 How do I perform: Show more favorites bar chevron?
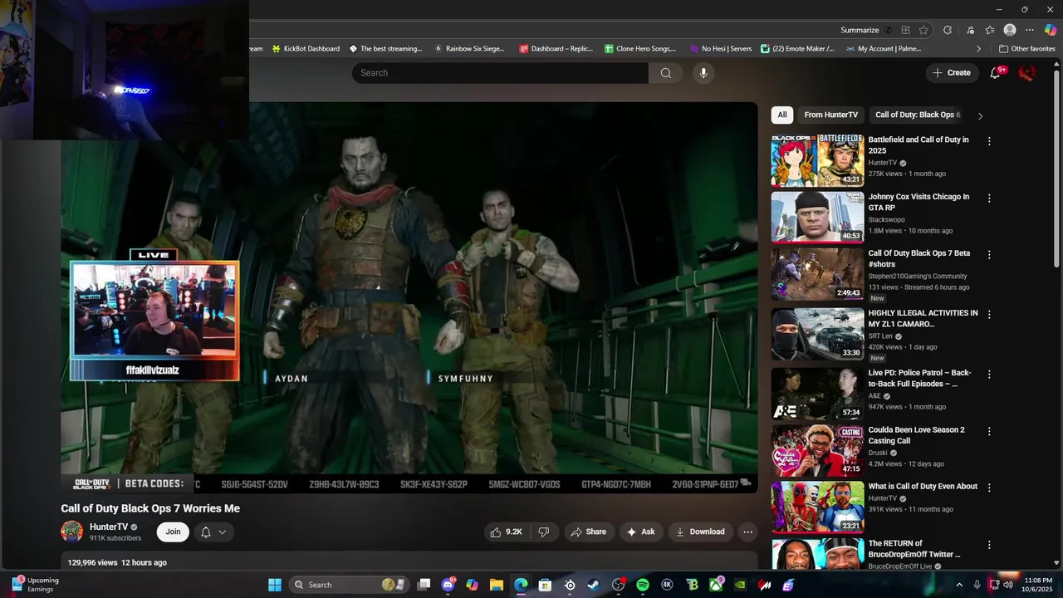coord(978,49)
